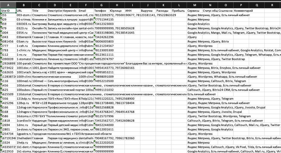Select cell with Site ID 5390039
Screen dimensions: 281x153
[x=8, y=59]
